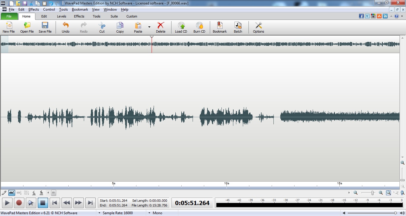Zoom to full file with the boxed magnifier

pyautogui.click(x=388, y=193)
